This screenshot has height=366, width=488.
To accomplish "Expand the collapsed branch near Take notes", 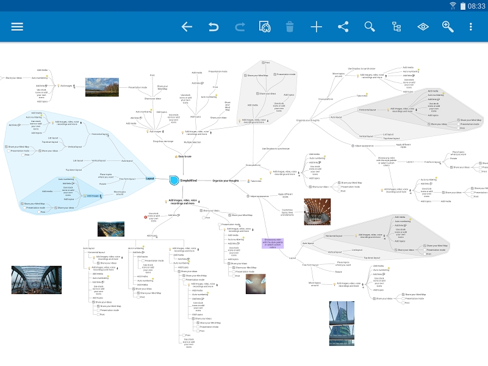I will coord(260,179).
